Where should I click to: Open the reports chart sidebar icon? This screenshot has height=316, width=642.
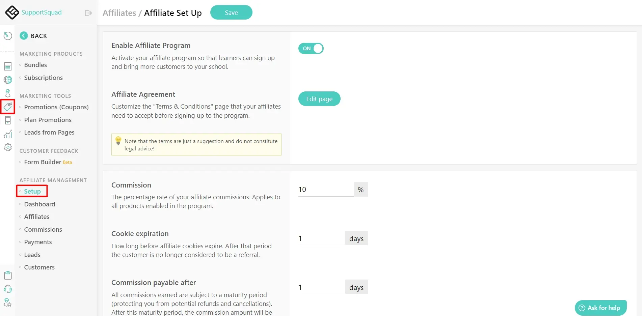pyautogui.click(x=8, y=134)
